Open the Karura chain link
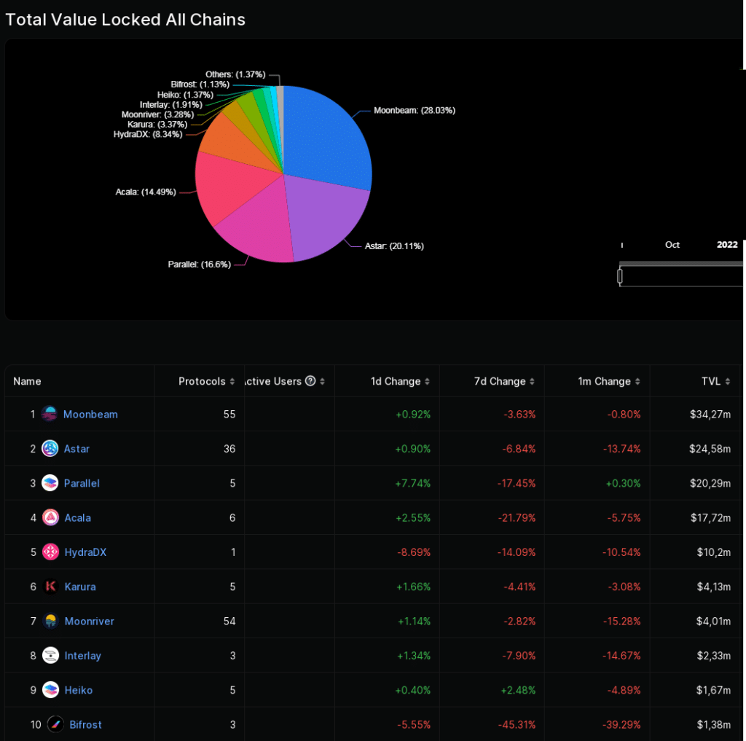The width and height of the screenshot is (746, 741). (x=80, y=587)
